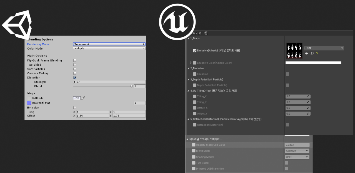Screen dimensions: 355x173
Task: Enable the Offset_X override checkbox
Action: [195, 108]
